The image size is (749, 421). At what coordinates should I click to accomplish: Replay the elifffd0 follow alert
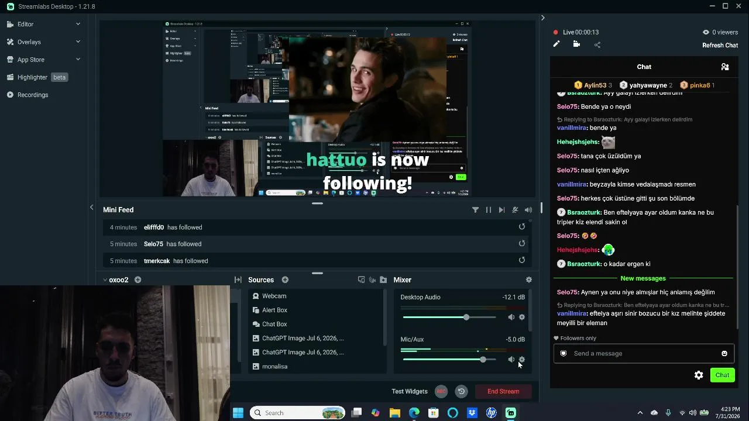[x=522, y=227]
